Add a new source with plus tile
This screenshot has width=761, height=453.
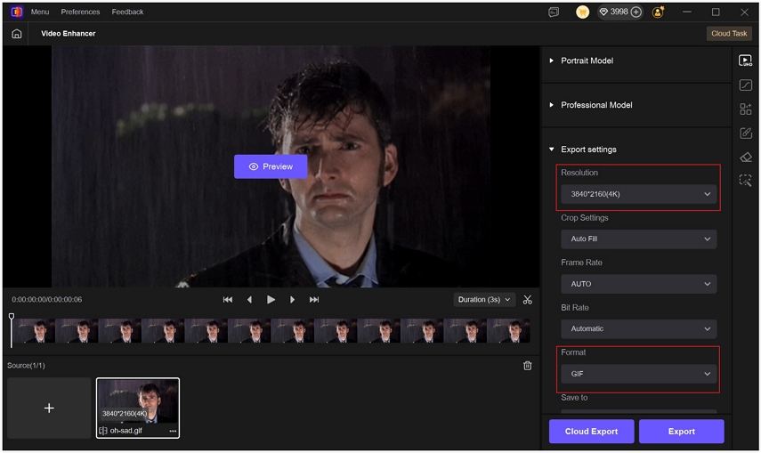pos(49,408)
